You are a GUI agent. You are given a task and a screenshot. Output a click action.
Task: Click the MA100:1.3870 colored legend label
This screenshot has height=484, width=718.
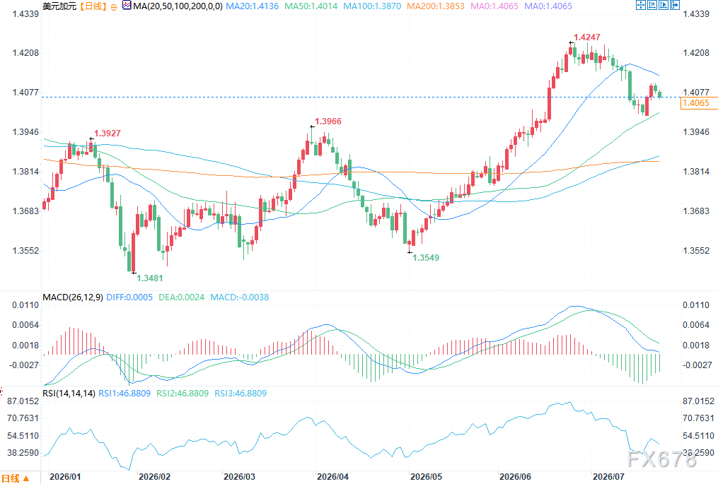click(x=372, y=6)
